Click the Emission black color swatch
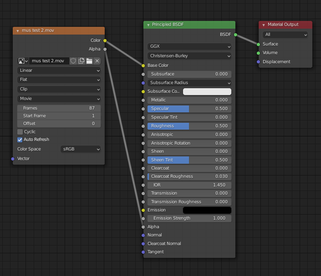The width and height of the screenshot is (321, 276). pyautogui.click(x=207, y=210)
